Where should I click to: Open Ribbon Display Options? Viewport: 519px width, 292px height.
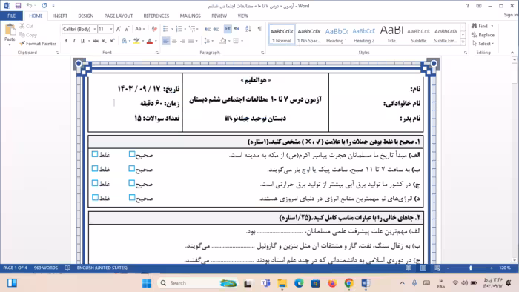point(479,6)
